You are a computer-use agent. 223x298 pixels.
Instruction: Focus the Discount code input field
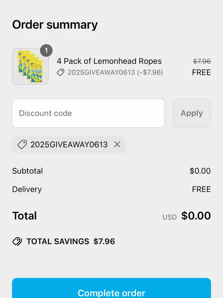[88, 113]
